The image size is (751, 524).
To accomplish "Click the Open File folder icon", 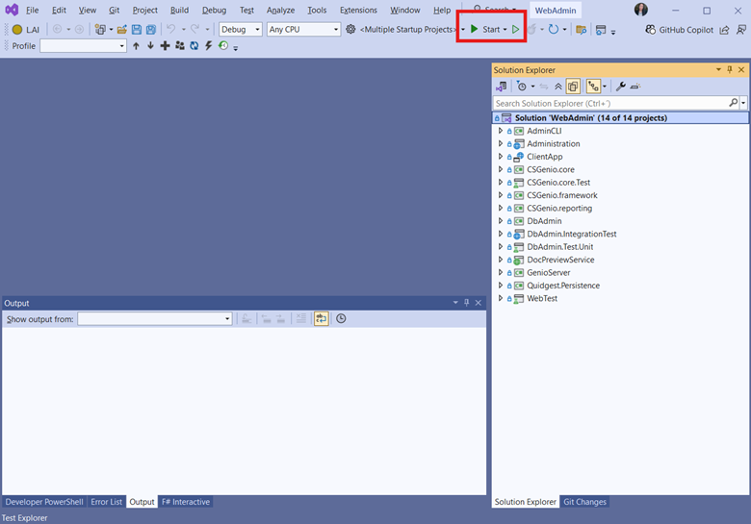I will (x=122, y=29).
